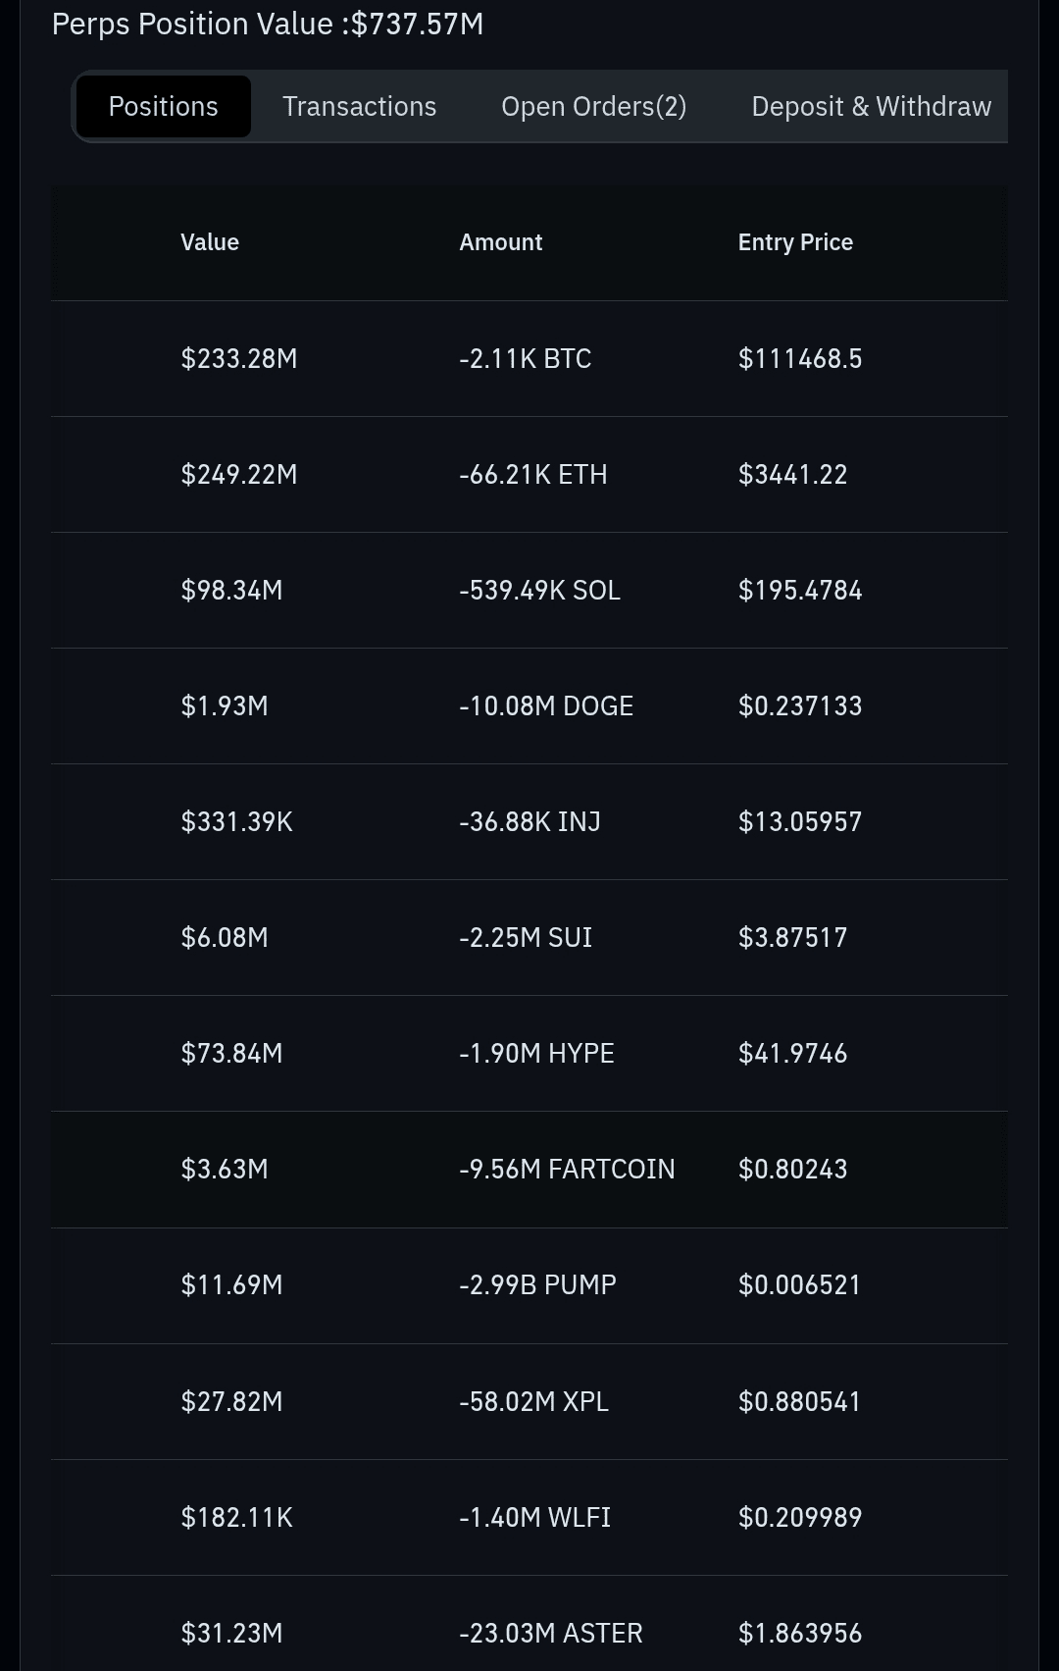
Task: Select the -36.88K INJ position
Action: click(x=529, y=822)
